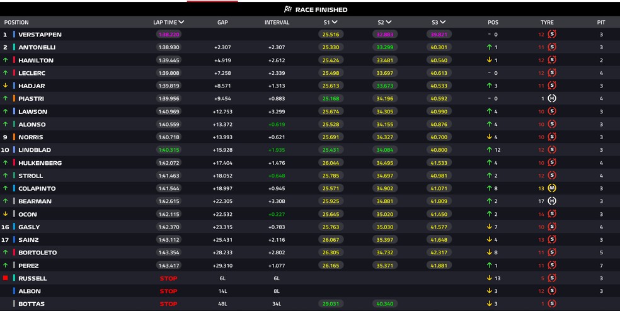
Task: Click Hamilton's soft tyre icon
Action: [552, 60]
